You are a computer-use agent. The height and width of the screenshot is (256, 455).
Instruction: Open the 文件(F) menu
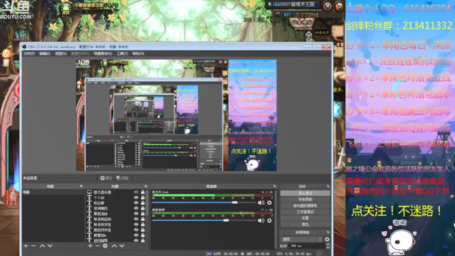pyautogui.click(x=29, y=53)
